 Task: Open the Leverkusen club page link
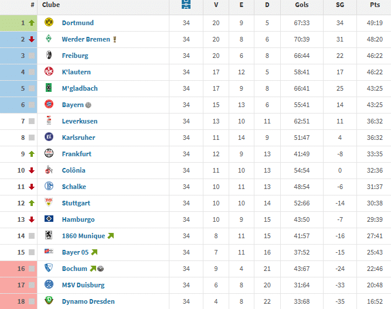[x=80, y=121]
